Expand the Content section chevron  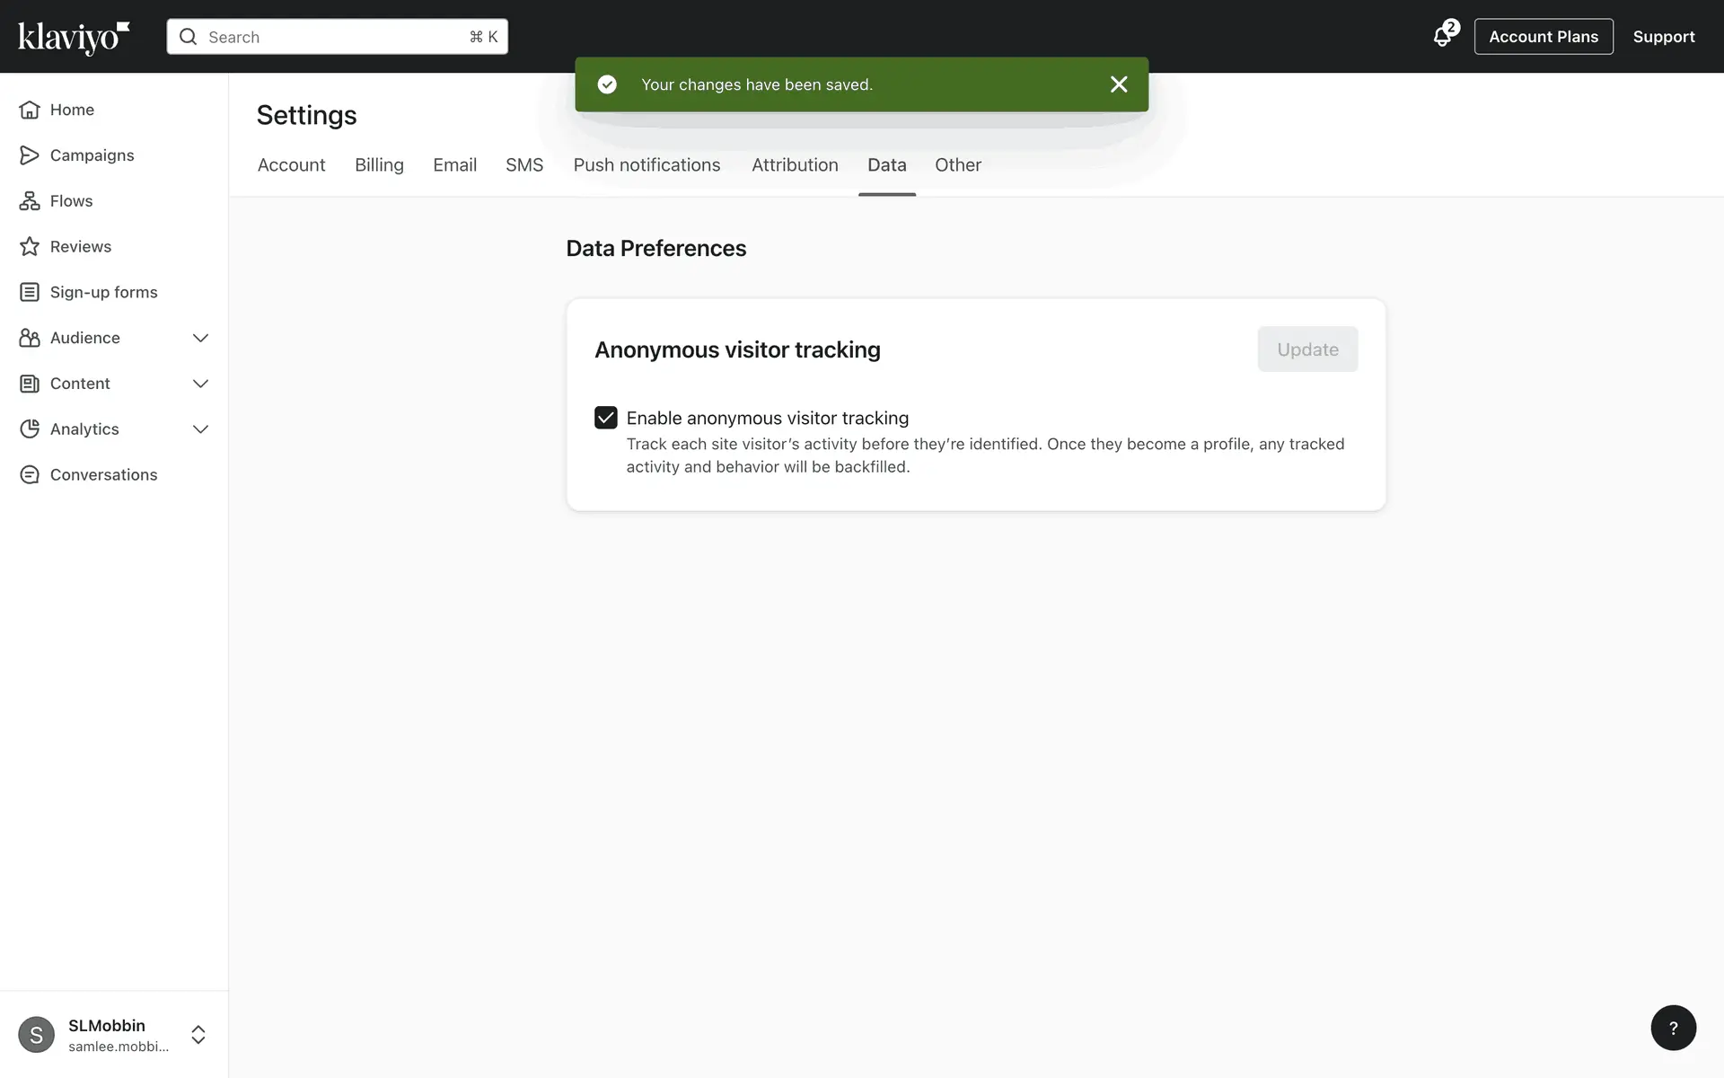(200, 384)
